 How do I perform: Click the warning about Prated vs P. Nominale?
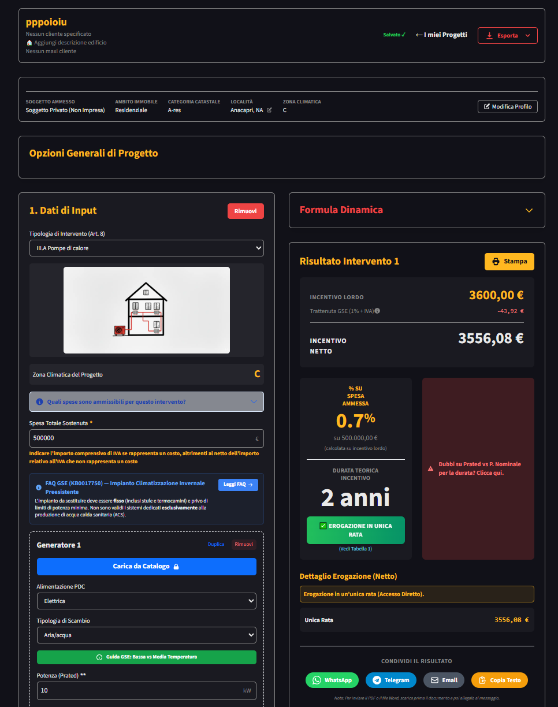pyautogui.click(x=478, y=468)
